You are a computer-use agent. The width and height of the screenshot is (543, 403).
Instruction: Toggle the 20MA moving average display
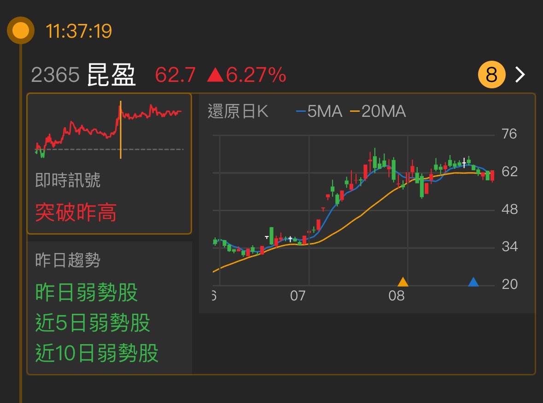[384, 111]
